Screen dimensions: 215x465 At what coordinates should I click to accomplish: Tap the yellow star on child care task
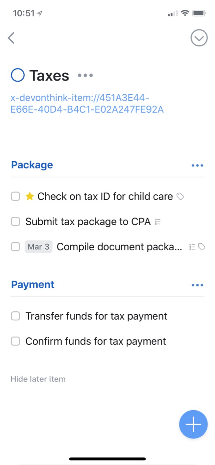click(30, 197)
